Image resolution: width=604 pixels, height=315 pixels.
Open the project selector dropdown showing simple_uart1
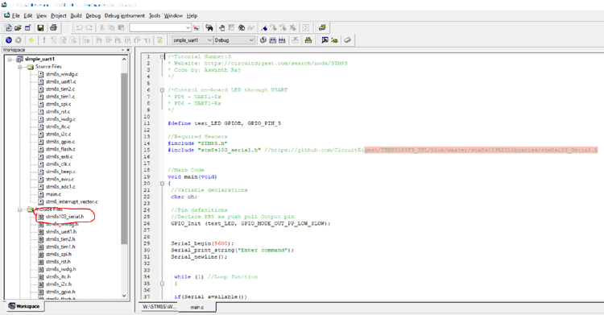point(192,40)
